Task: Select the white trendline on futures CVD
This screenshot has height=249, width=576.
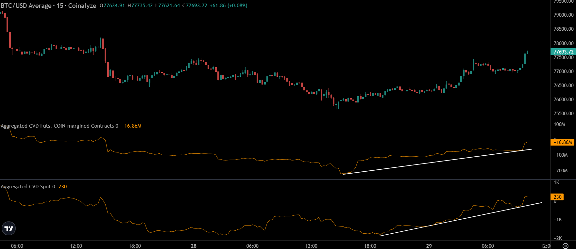Action: tap(437, 162)
